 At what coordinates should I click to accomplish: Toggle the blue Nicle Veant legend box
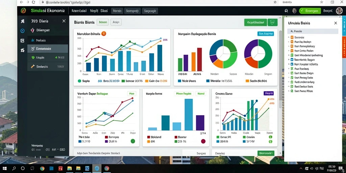point(179,81)
